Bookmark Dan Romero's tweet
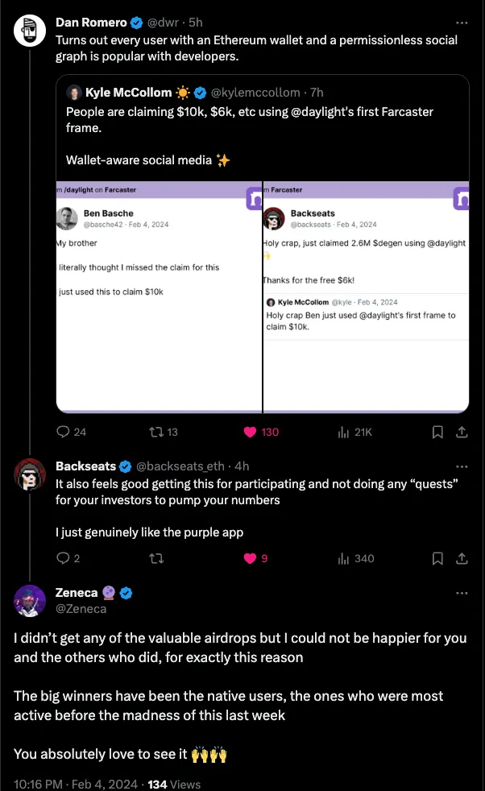The width and height of the screenshot is (485, 791). click(x=437, y=432)
